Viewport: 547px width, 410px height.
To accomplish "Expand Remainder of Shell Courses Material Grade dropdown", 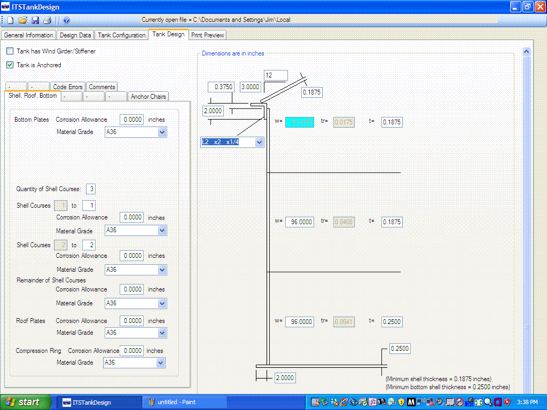I will (x=162, y=303).
